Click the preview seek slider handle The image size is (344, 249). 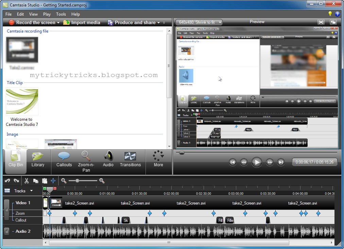[x=182, y=153]
